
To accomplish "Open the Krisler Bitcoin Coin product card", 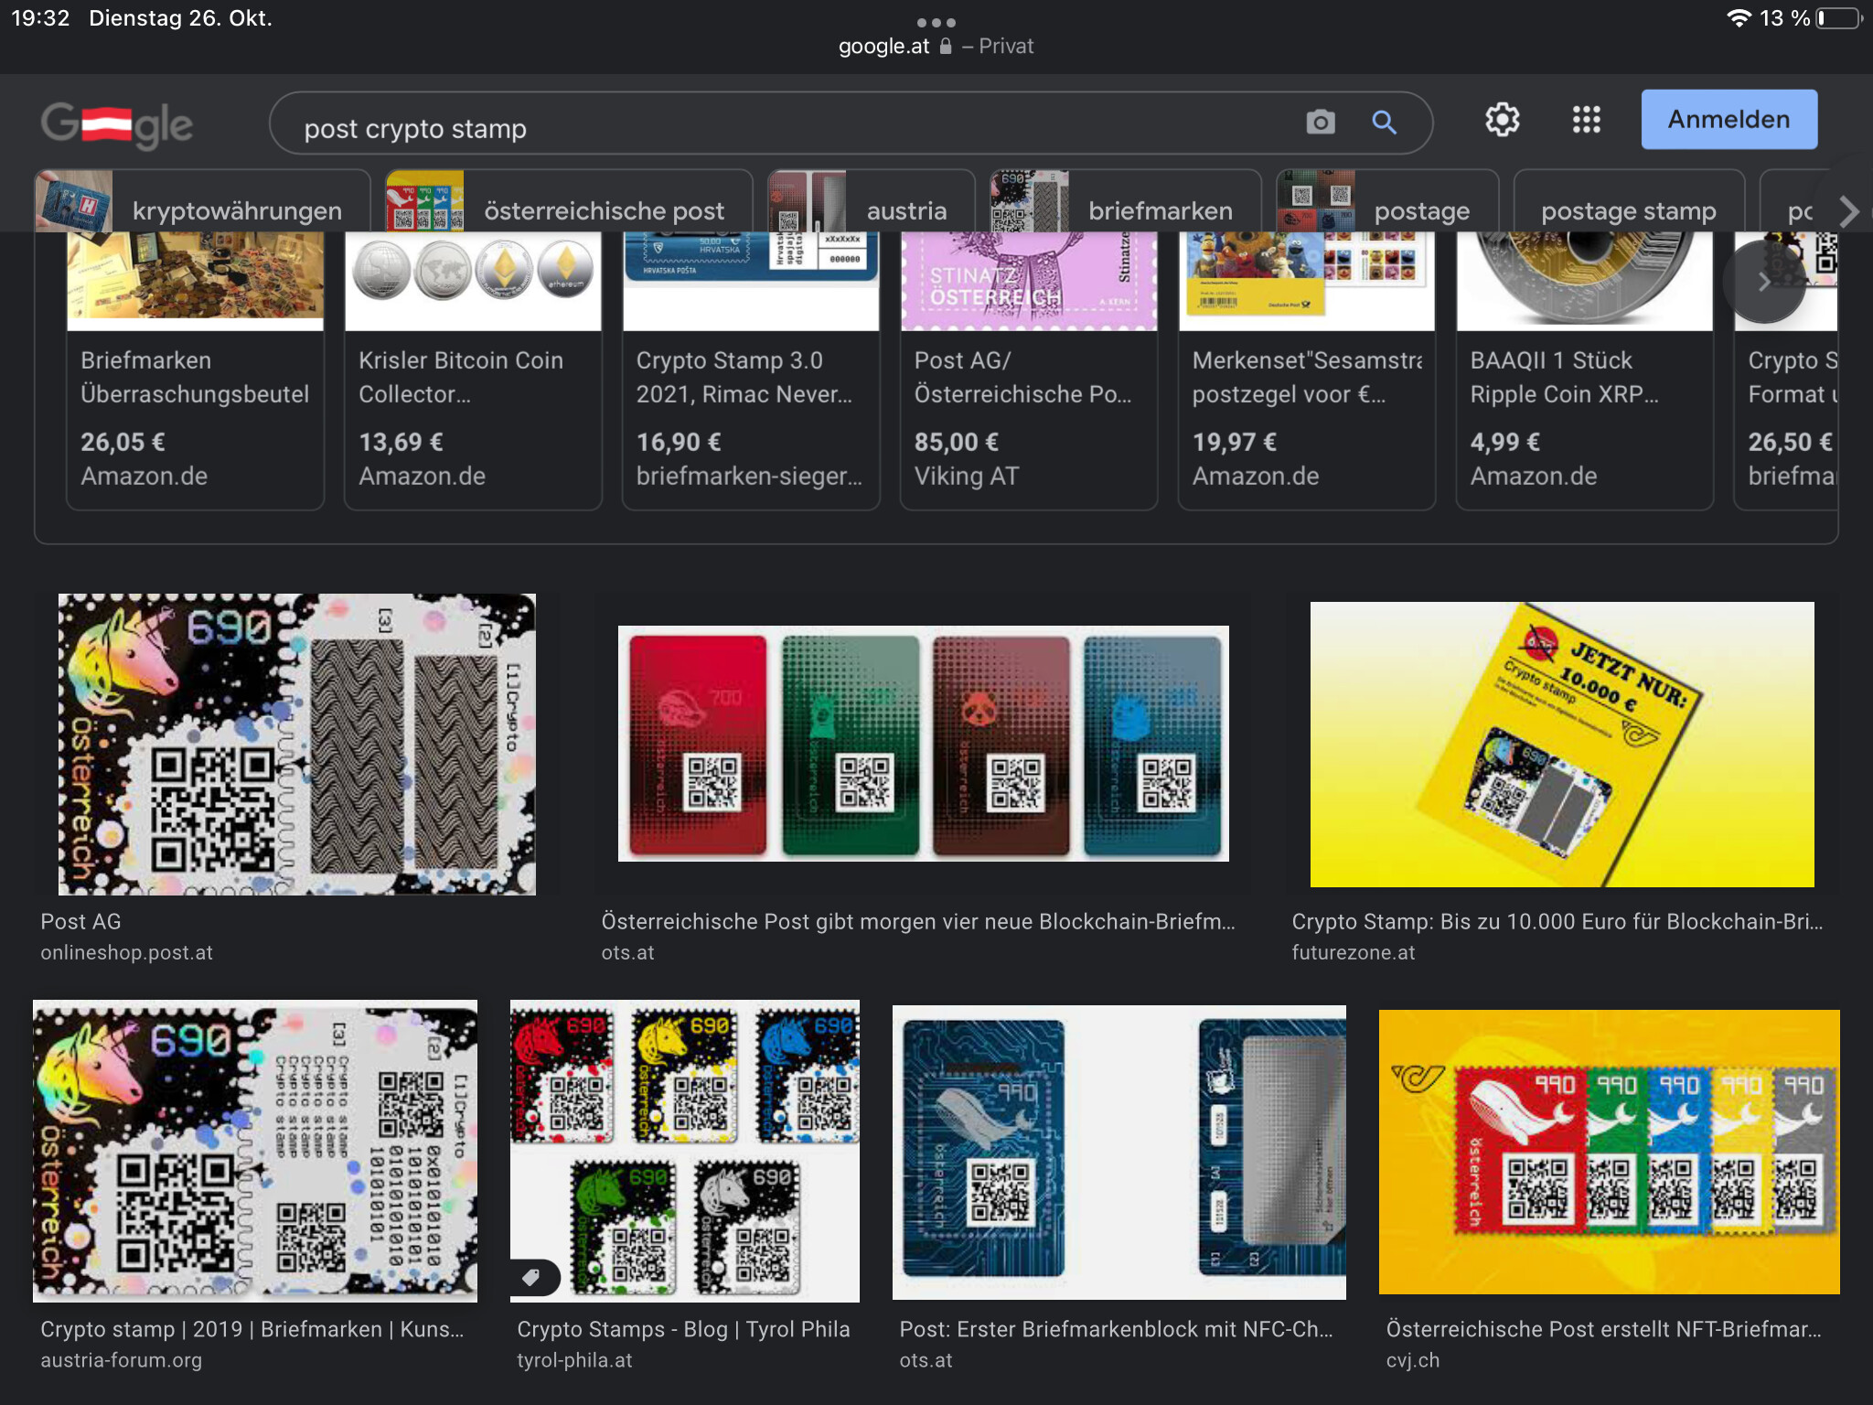I will coord(473,377).
